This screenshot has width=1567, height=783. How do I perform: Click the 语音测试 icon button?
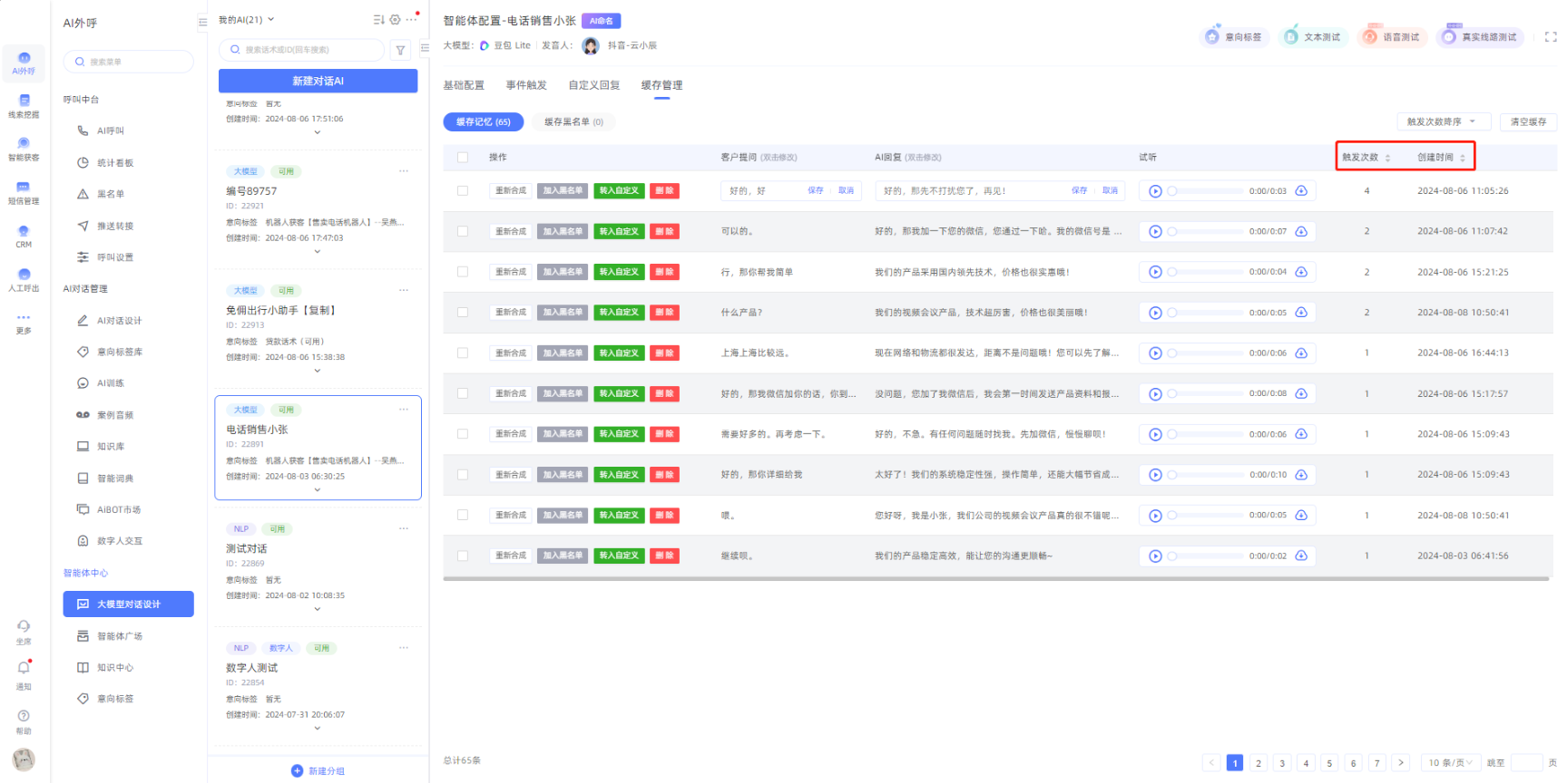1392,37
